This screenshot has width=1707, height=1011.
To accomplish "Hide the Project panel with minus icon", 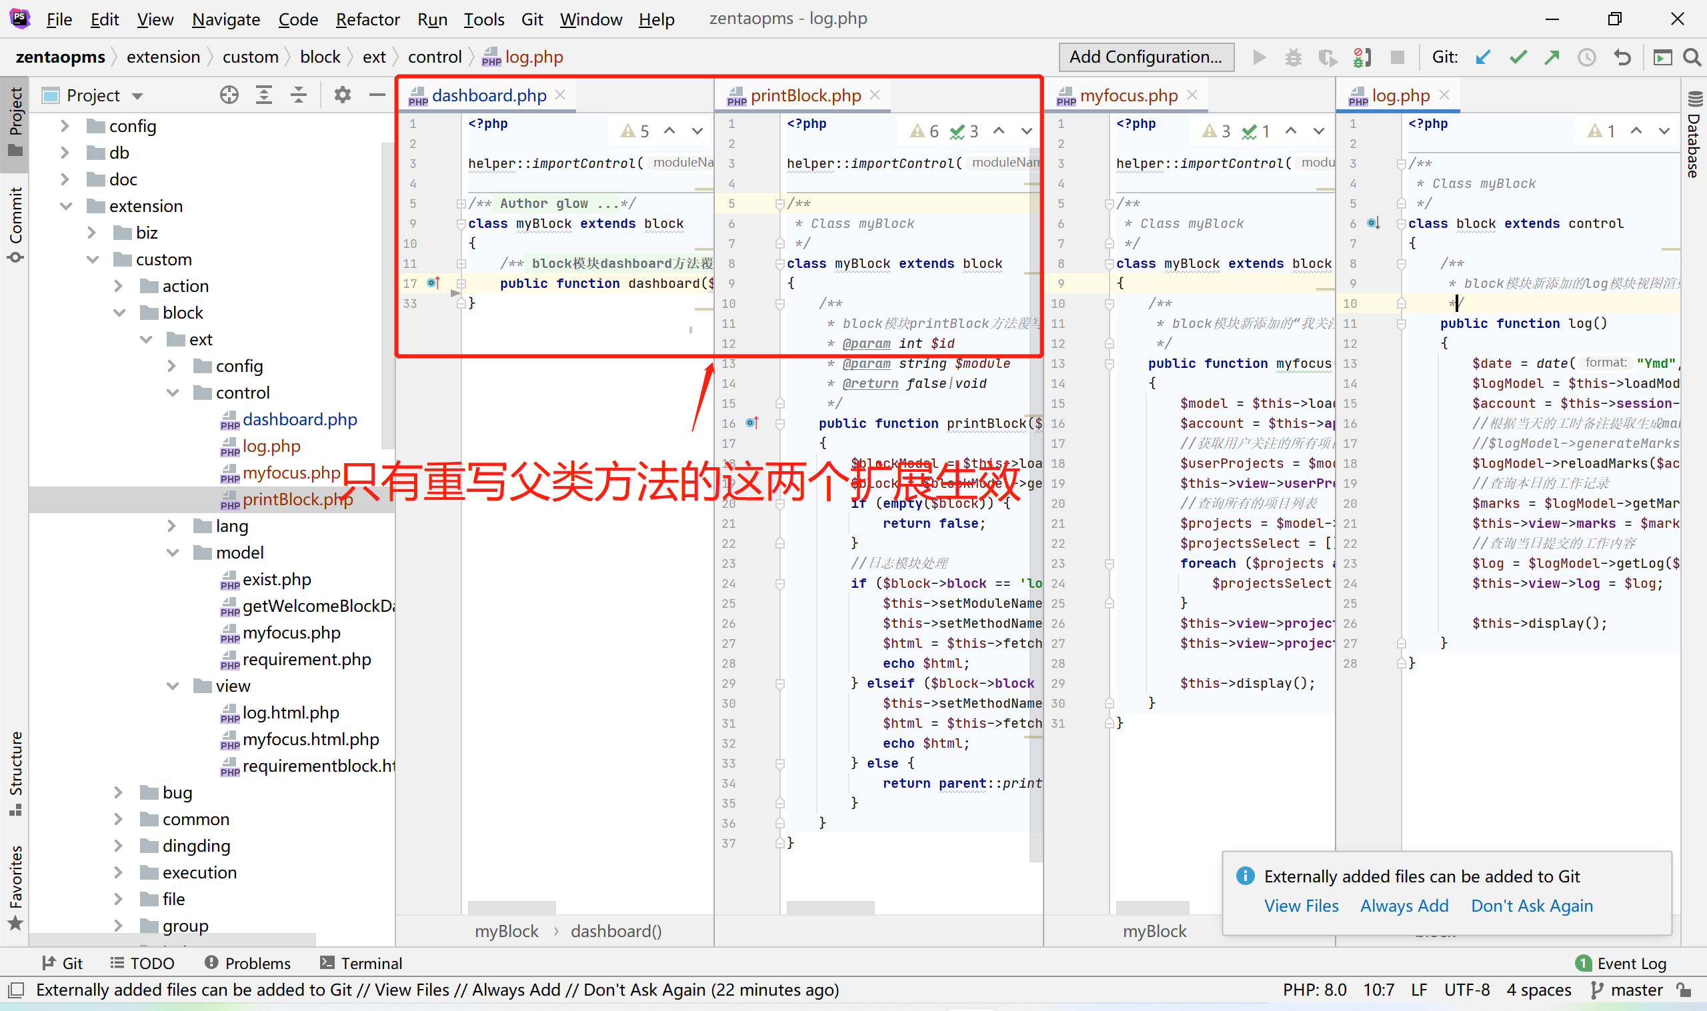I will pyautogui.click(x=377, y=95).
